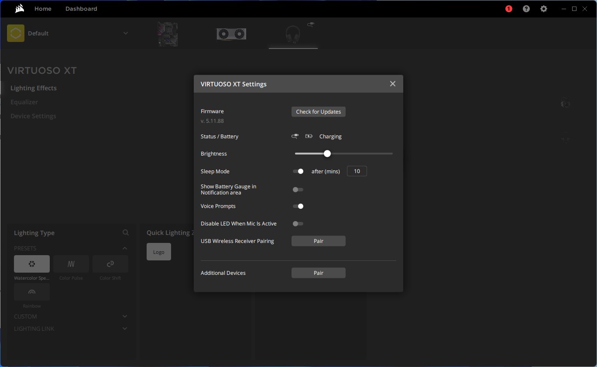Close the VIRTUOSO XT Settings dialog
597x367 pixels.
tap(393, 84)
